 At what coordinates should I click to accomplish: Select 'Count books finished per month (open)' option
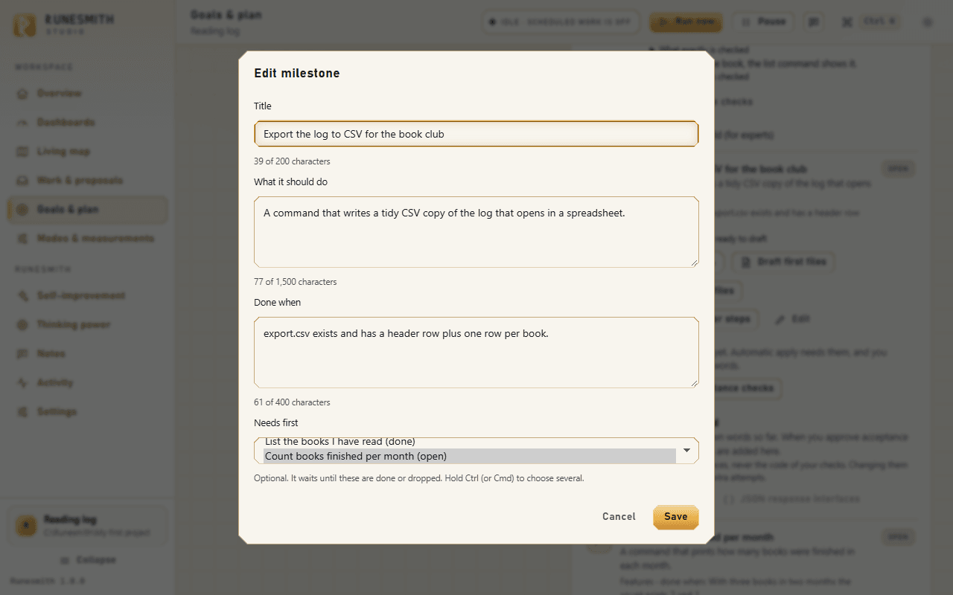pyautogui.click(x=470, y=456)
